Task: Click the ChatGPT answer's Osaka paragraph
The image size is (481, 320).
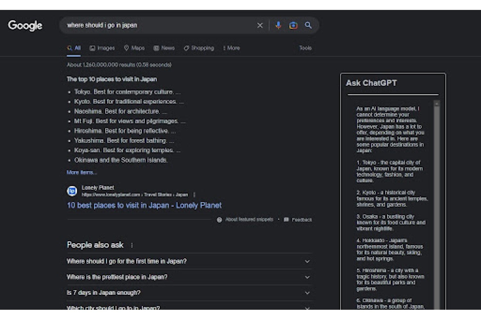Action: point(391,223)
